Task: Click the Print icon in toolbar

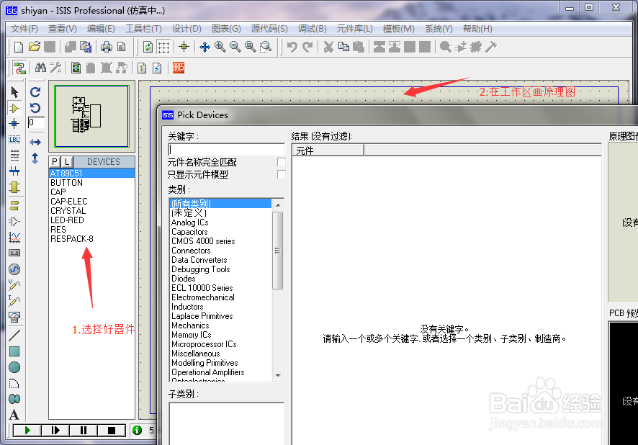Action: tap(107, 47)
